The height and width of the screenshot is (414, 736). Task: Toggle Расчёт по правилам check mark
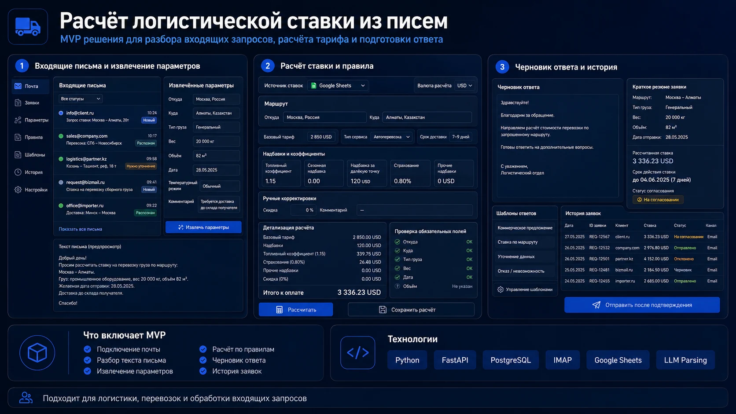coord(203,349)
